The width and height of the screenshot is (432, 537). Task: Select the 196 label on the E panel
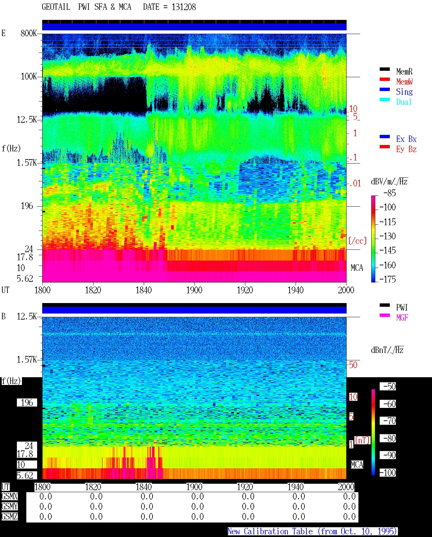27,206
